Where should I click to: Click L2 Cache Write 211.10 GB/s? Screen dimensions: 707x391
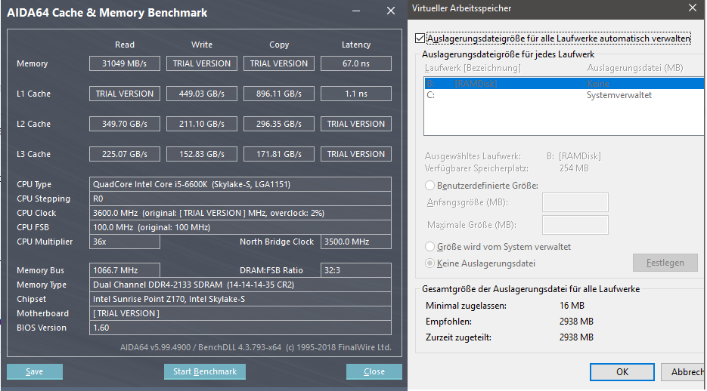(x=202, y=124)
